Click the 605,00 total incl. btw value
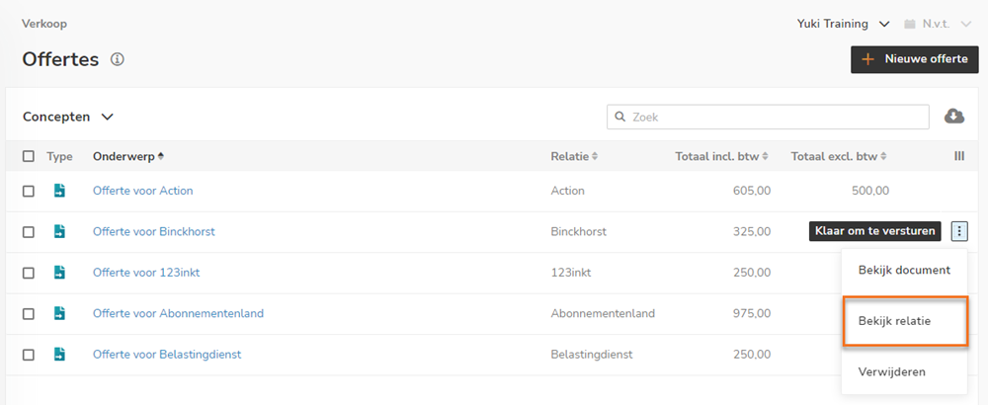The image size is (988, 405). 752,191
